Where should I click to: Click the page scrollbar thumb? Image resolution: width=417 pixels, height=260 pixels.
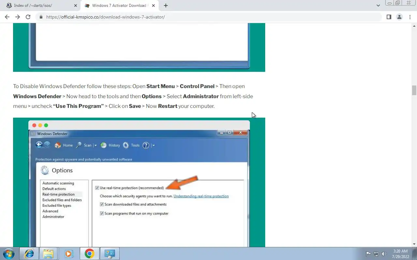coord(414,90)
